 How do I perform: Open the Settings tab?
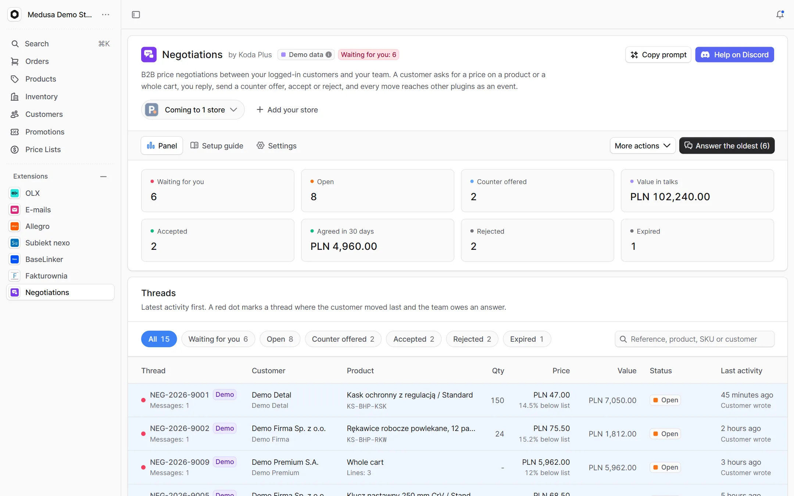(x=276, y=146)
